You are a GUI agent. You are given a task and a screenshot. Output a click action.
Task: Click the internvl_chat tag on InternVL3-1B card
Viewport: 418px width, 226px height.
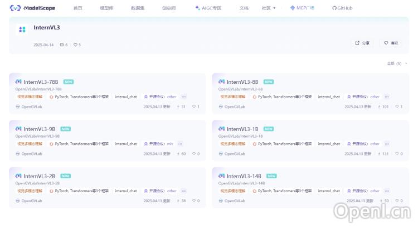[x=329, y=144]
